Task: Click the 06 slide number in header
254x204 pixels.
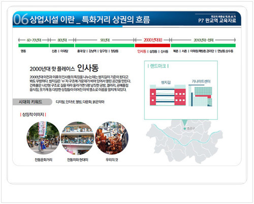Action: [21, 19]
